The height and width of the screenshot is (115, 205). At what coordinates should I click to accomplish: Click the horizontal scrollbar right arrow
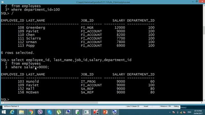[x=202, y=103]
